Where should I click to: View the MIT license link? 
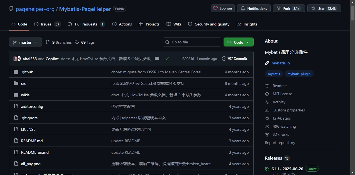[x=278, y=94]
